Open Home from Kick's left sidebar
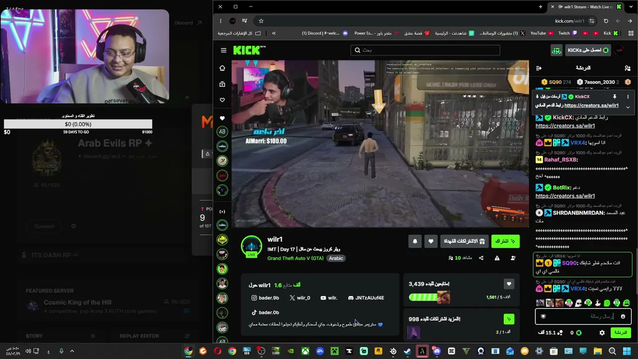Screen dimensions: 638x359 coord(222,68)
